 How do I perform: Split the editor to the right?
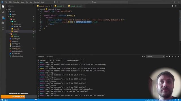(x=175, y=6)
